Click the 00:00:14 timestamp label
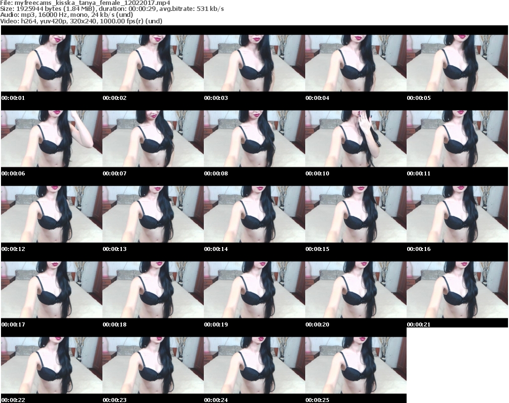This screenshot has height=403, width=509. pos(216,249)
